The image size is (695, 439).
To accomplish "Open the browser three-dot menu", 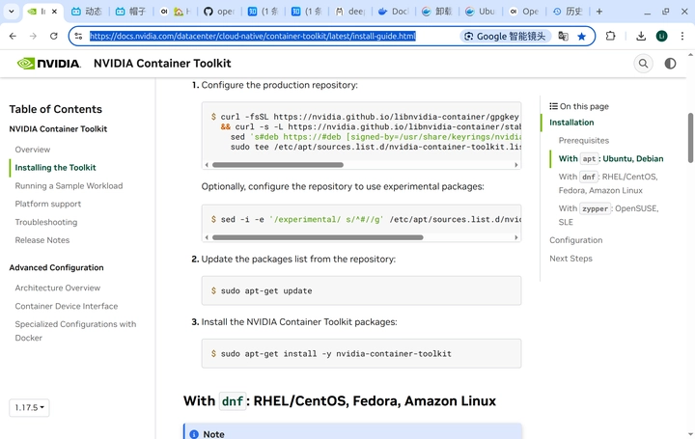I will (681, 36).
